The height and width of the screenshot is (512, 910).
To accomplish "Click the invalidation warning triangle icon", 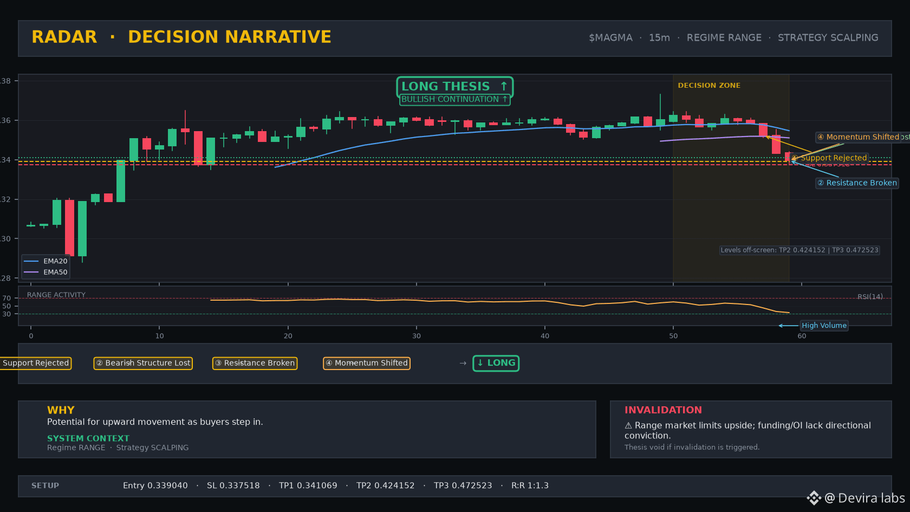I will point(628,425).
